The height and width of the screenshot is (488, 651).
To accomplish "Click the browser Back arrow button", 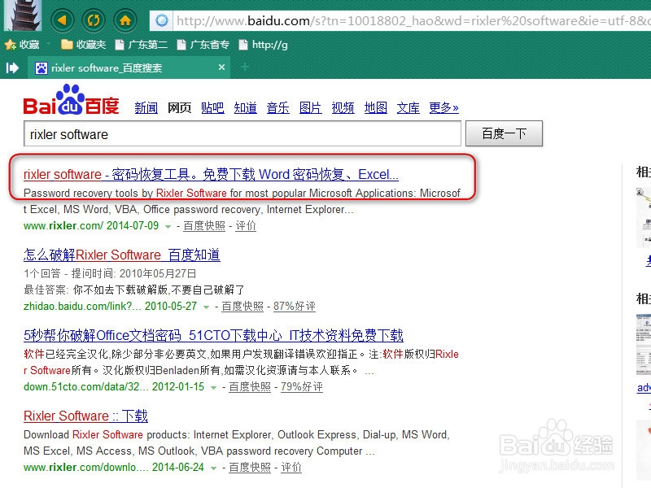I will [63, 20].
